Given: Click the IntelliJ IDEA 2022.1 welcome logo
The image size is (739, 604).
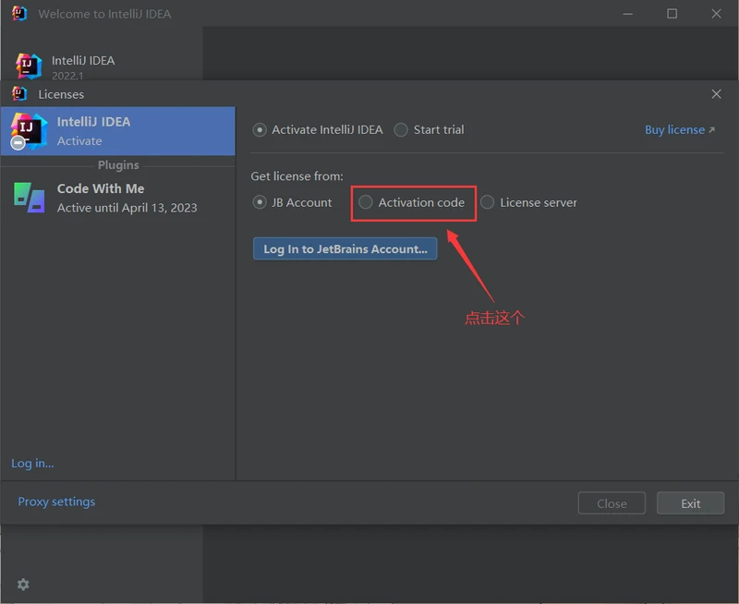Looking at the screenshot, I should (29, 66).
